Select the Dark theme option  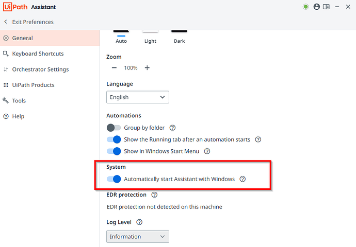point(180,37)
